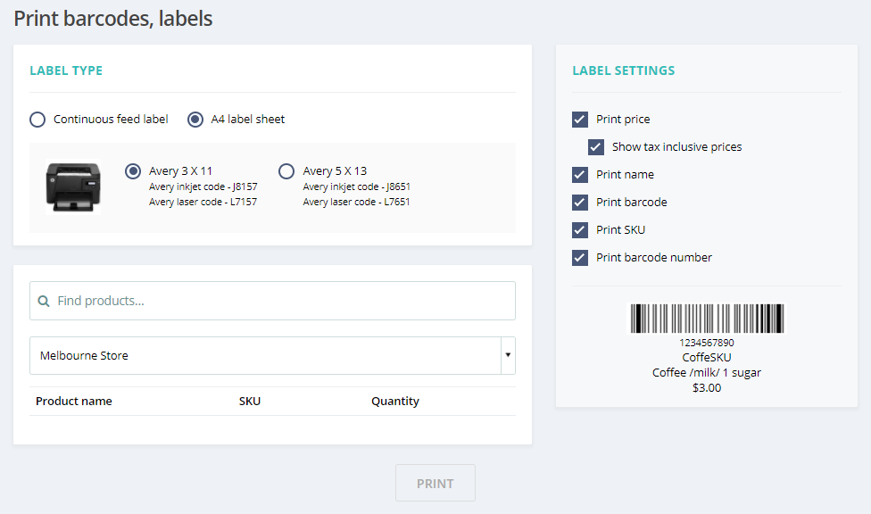Click the barcode preview image
Viewport: 871px width, 514px height.
tap(707, 319)
